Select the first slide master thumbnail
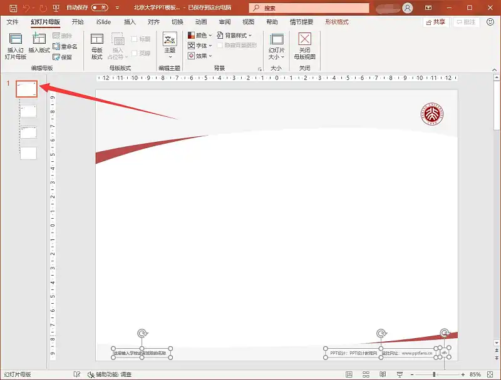The image size is (501, 380). pyautogui.click(x=26, y=89)
